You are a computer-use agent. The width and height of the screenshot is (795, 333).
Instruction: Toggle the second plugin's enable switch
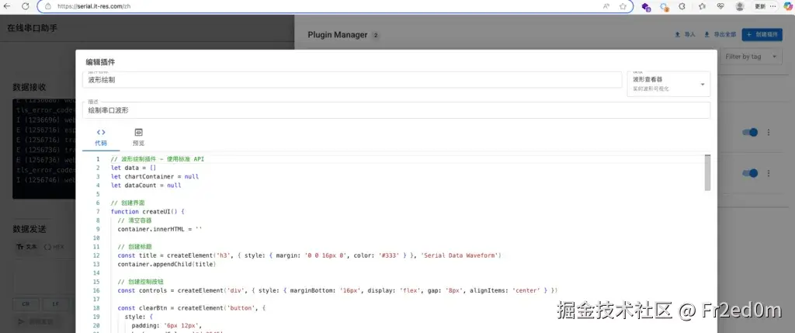pyautogui.click(x=750, y=173)
